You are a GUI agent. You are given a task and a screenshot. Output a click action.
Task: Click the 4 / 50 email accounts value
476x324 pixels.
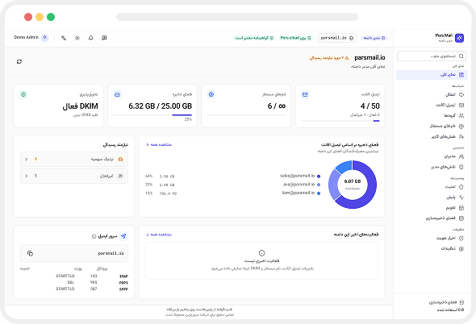tap(370, 106)
